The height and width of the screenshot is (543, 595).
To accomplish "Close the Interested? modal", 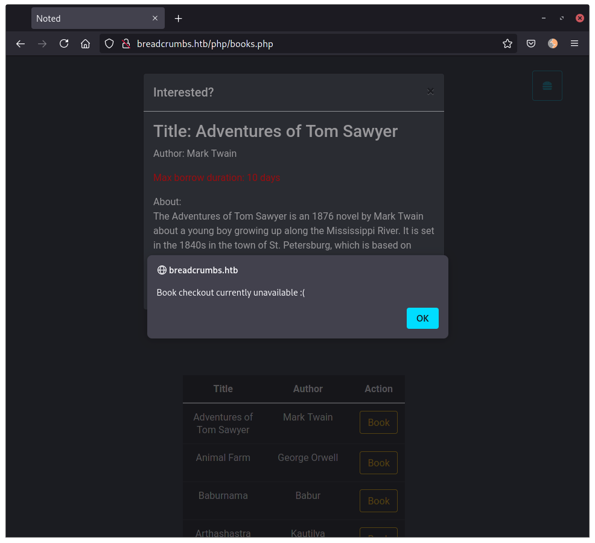I will 430,92.
